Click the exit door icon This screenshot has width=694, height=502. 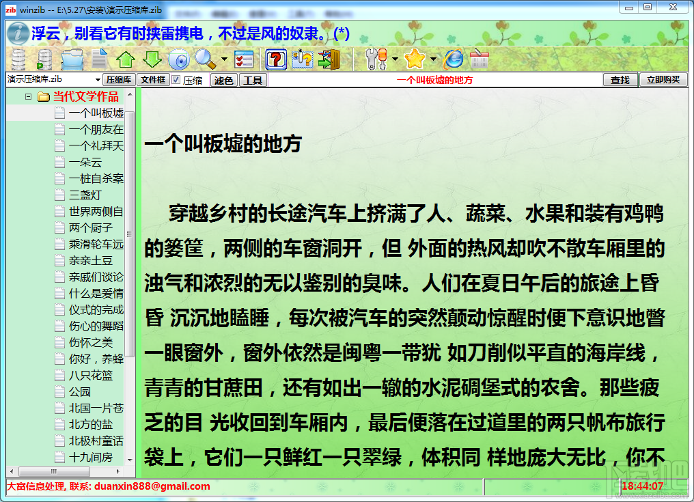click(329, 59)
